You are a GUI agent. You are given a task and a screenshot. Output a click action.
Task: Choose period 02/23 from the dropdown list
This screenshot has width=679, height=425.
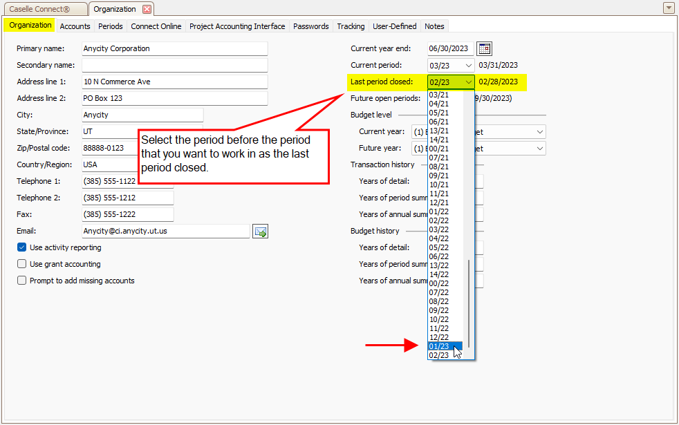tap(440, 355)
